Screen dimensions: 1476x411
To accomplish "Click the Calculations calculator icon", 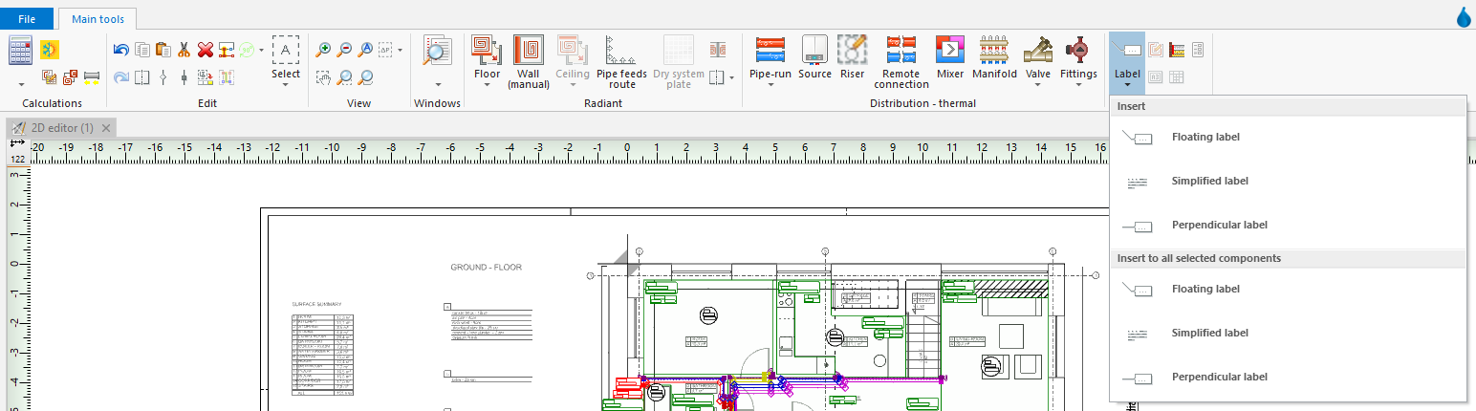I will coord(21,50).
